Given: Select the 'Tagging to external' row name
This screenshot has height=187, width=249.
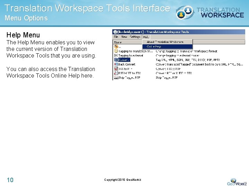Looking at the screenshot, I should point(131,55).
